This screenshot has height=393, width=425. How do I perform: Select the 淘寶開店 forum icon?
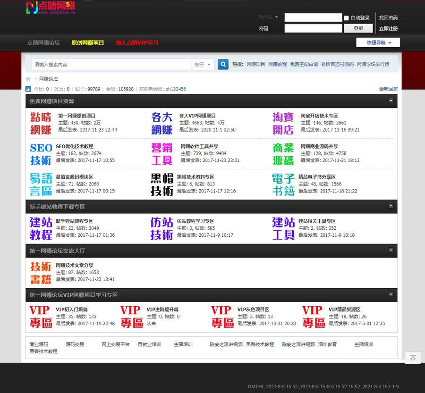click(283, 123)
